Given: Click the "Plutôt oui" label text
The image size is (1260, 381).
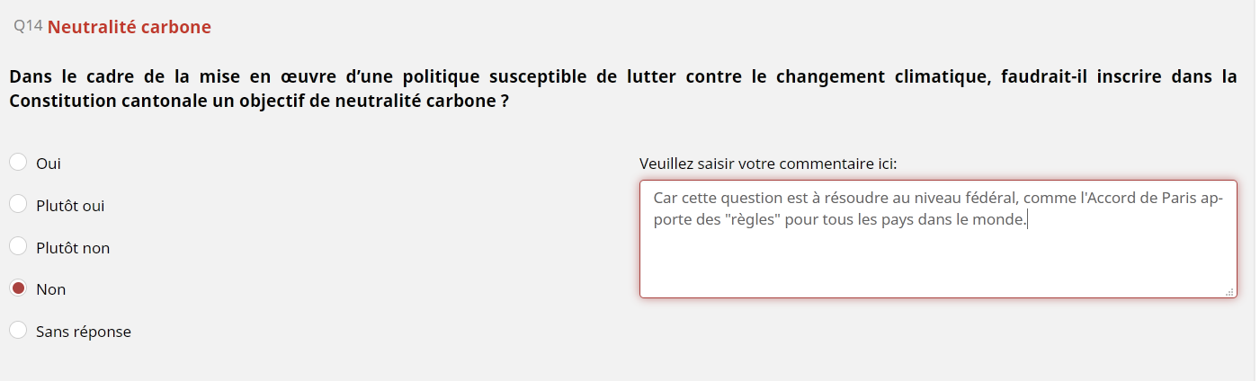Looking at the screenshot, I should pyautogui.click(x=70, y=206).
